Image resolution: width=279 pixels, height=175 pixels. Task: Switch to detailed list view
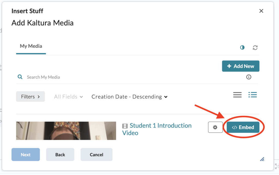point(253,95)
